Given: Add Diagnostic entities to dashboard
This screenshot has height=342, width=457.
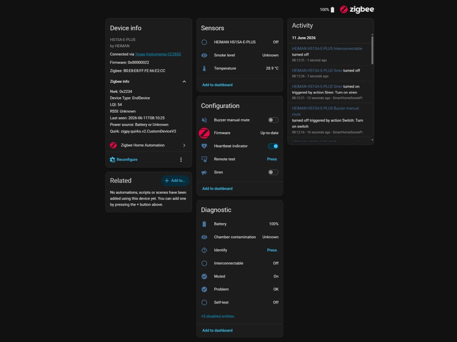Looking at the screenshot, I should [x=217, y=330].
